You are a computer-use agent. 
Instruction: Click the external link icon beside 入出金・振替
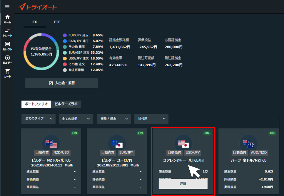tap(51, 83)
